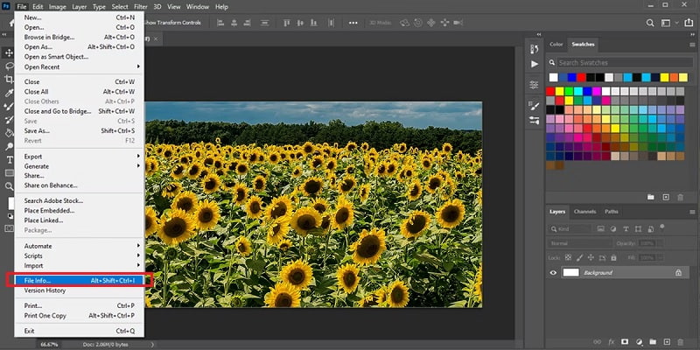
Task: Expand the Scripts submenu
Action: 79,255
